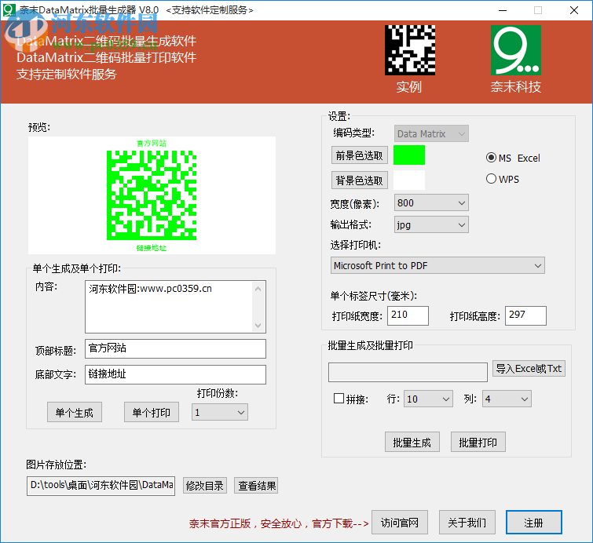
Task: Click the 前景色选取 button
Action: coord(360,155)
